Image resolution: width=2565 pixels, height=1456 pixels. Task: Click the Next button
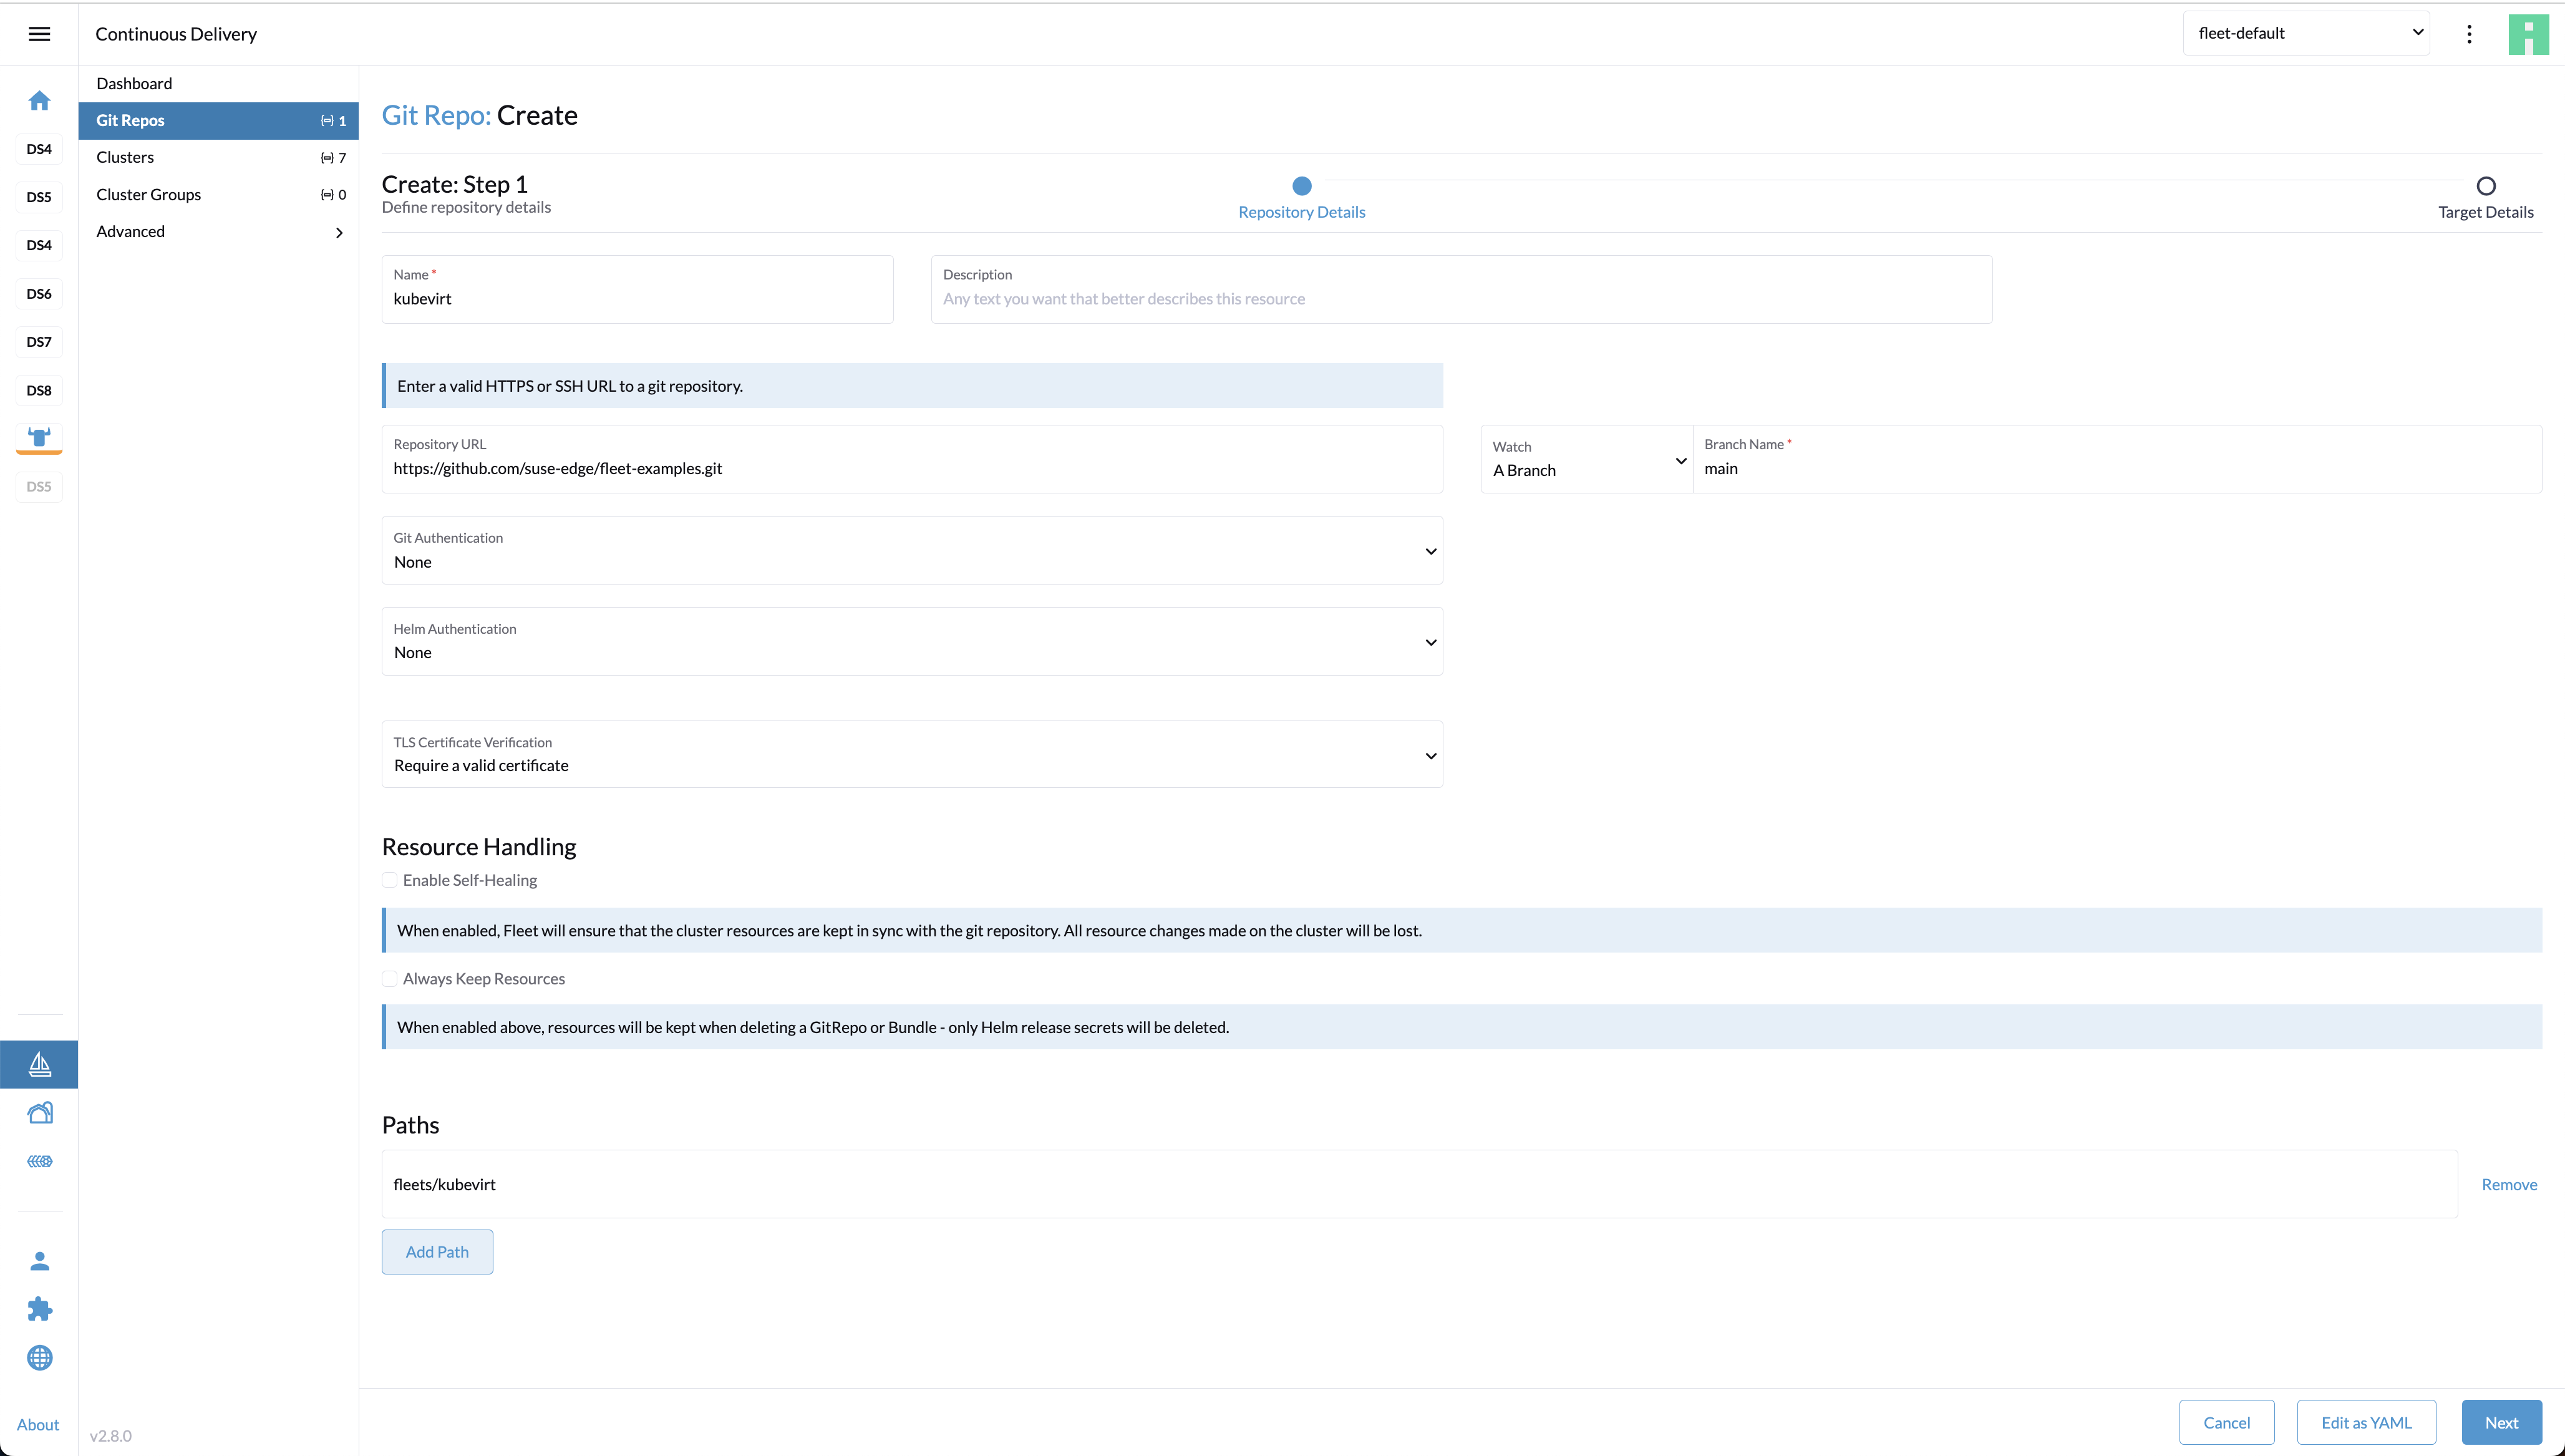pos(2501,1421)
